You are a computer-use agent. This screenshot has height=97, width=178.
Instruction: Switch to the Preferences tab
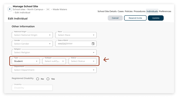(x=165, y=11)
